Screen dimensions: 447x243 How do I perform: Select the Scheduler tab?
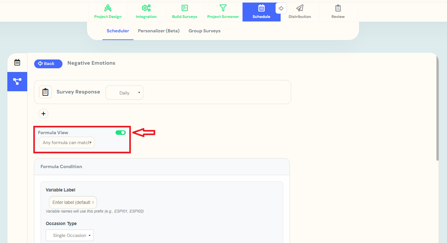pos(118,31)
